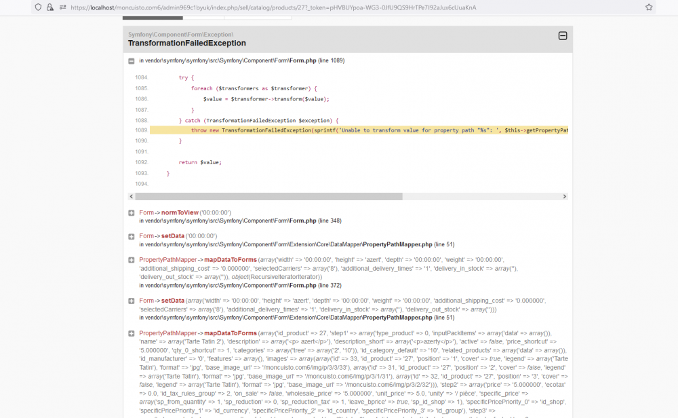Click the Form.php (line 348) file path
The image size is (678, 418).
(x=240, y=221)
